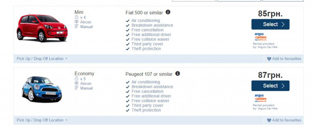Select the Peugeot 107 for 87 грн
The height and width of the screenshot is (127, 313).
pos(270,86)
